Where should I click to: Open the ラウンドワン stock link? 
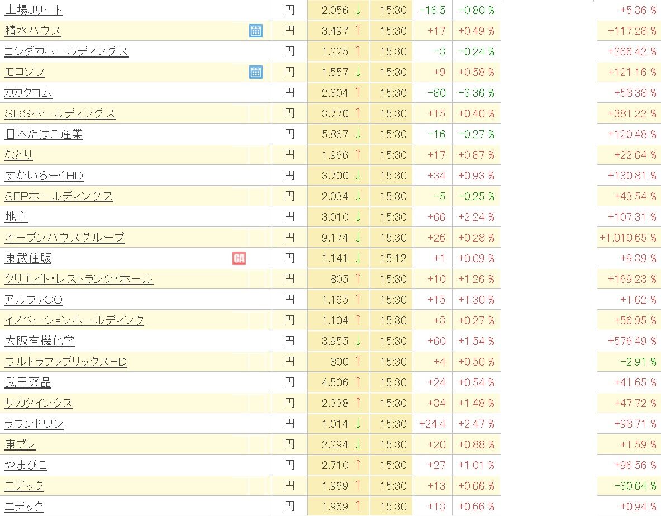[x=34, y=424]
